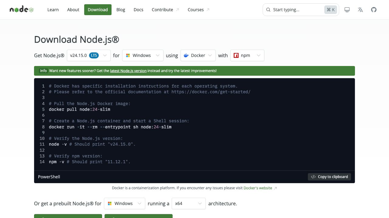
Task: Click the arrow after Docker's website
Action: 275,188
